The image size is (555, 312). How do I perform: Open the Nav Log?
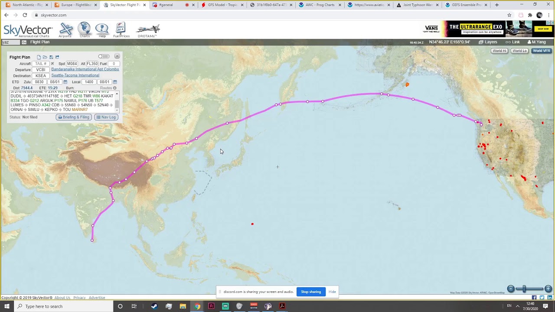click(106, 117)
